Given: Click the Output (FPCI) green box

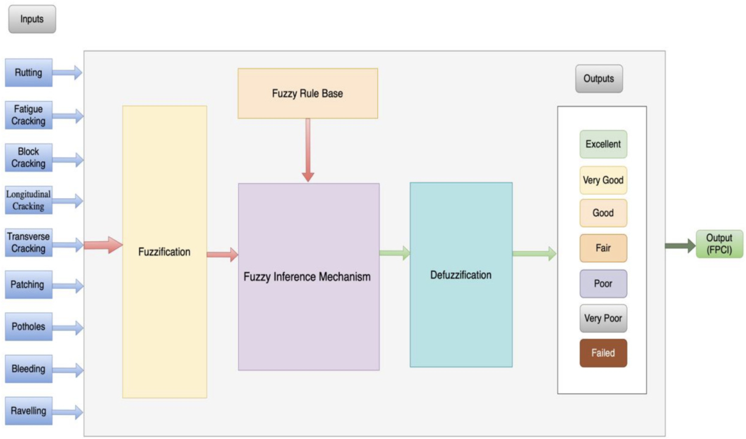Looking at the screenshot, I should [x=719, y=244].
